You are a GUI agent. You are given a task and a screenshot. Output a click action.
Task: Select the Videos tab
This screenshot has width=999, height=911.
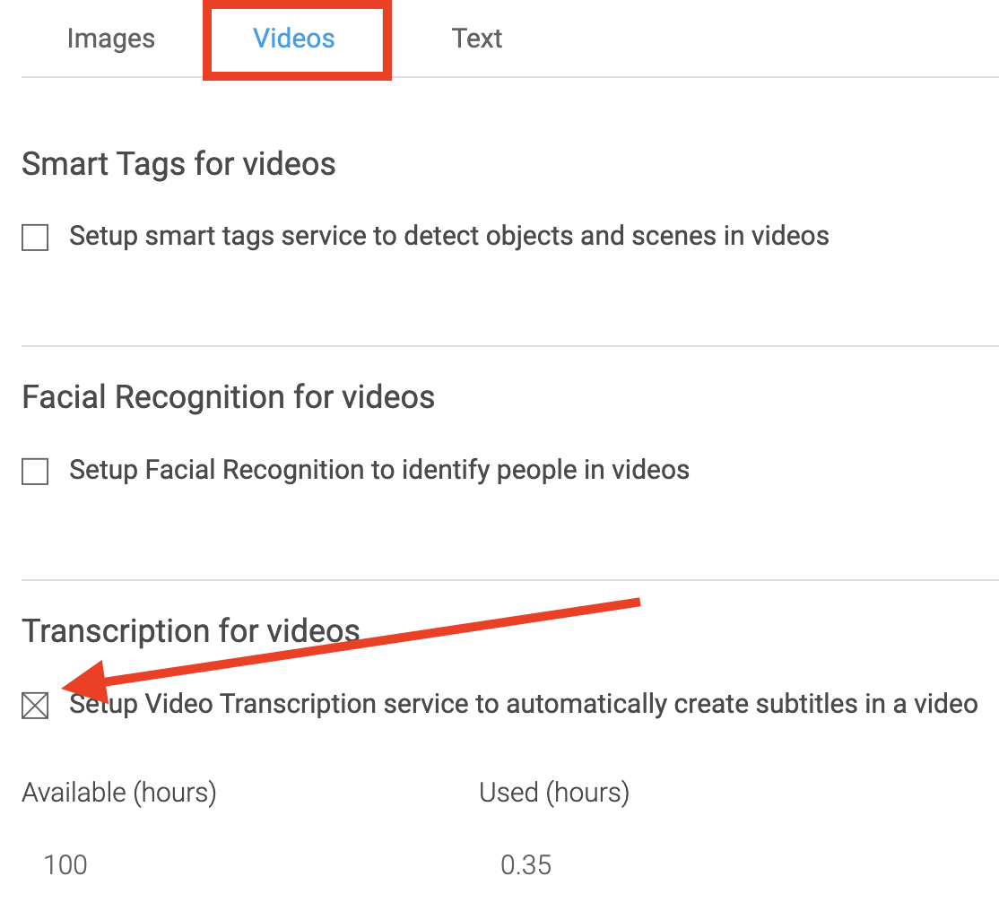pyautogui.click(x=294, y=39)
